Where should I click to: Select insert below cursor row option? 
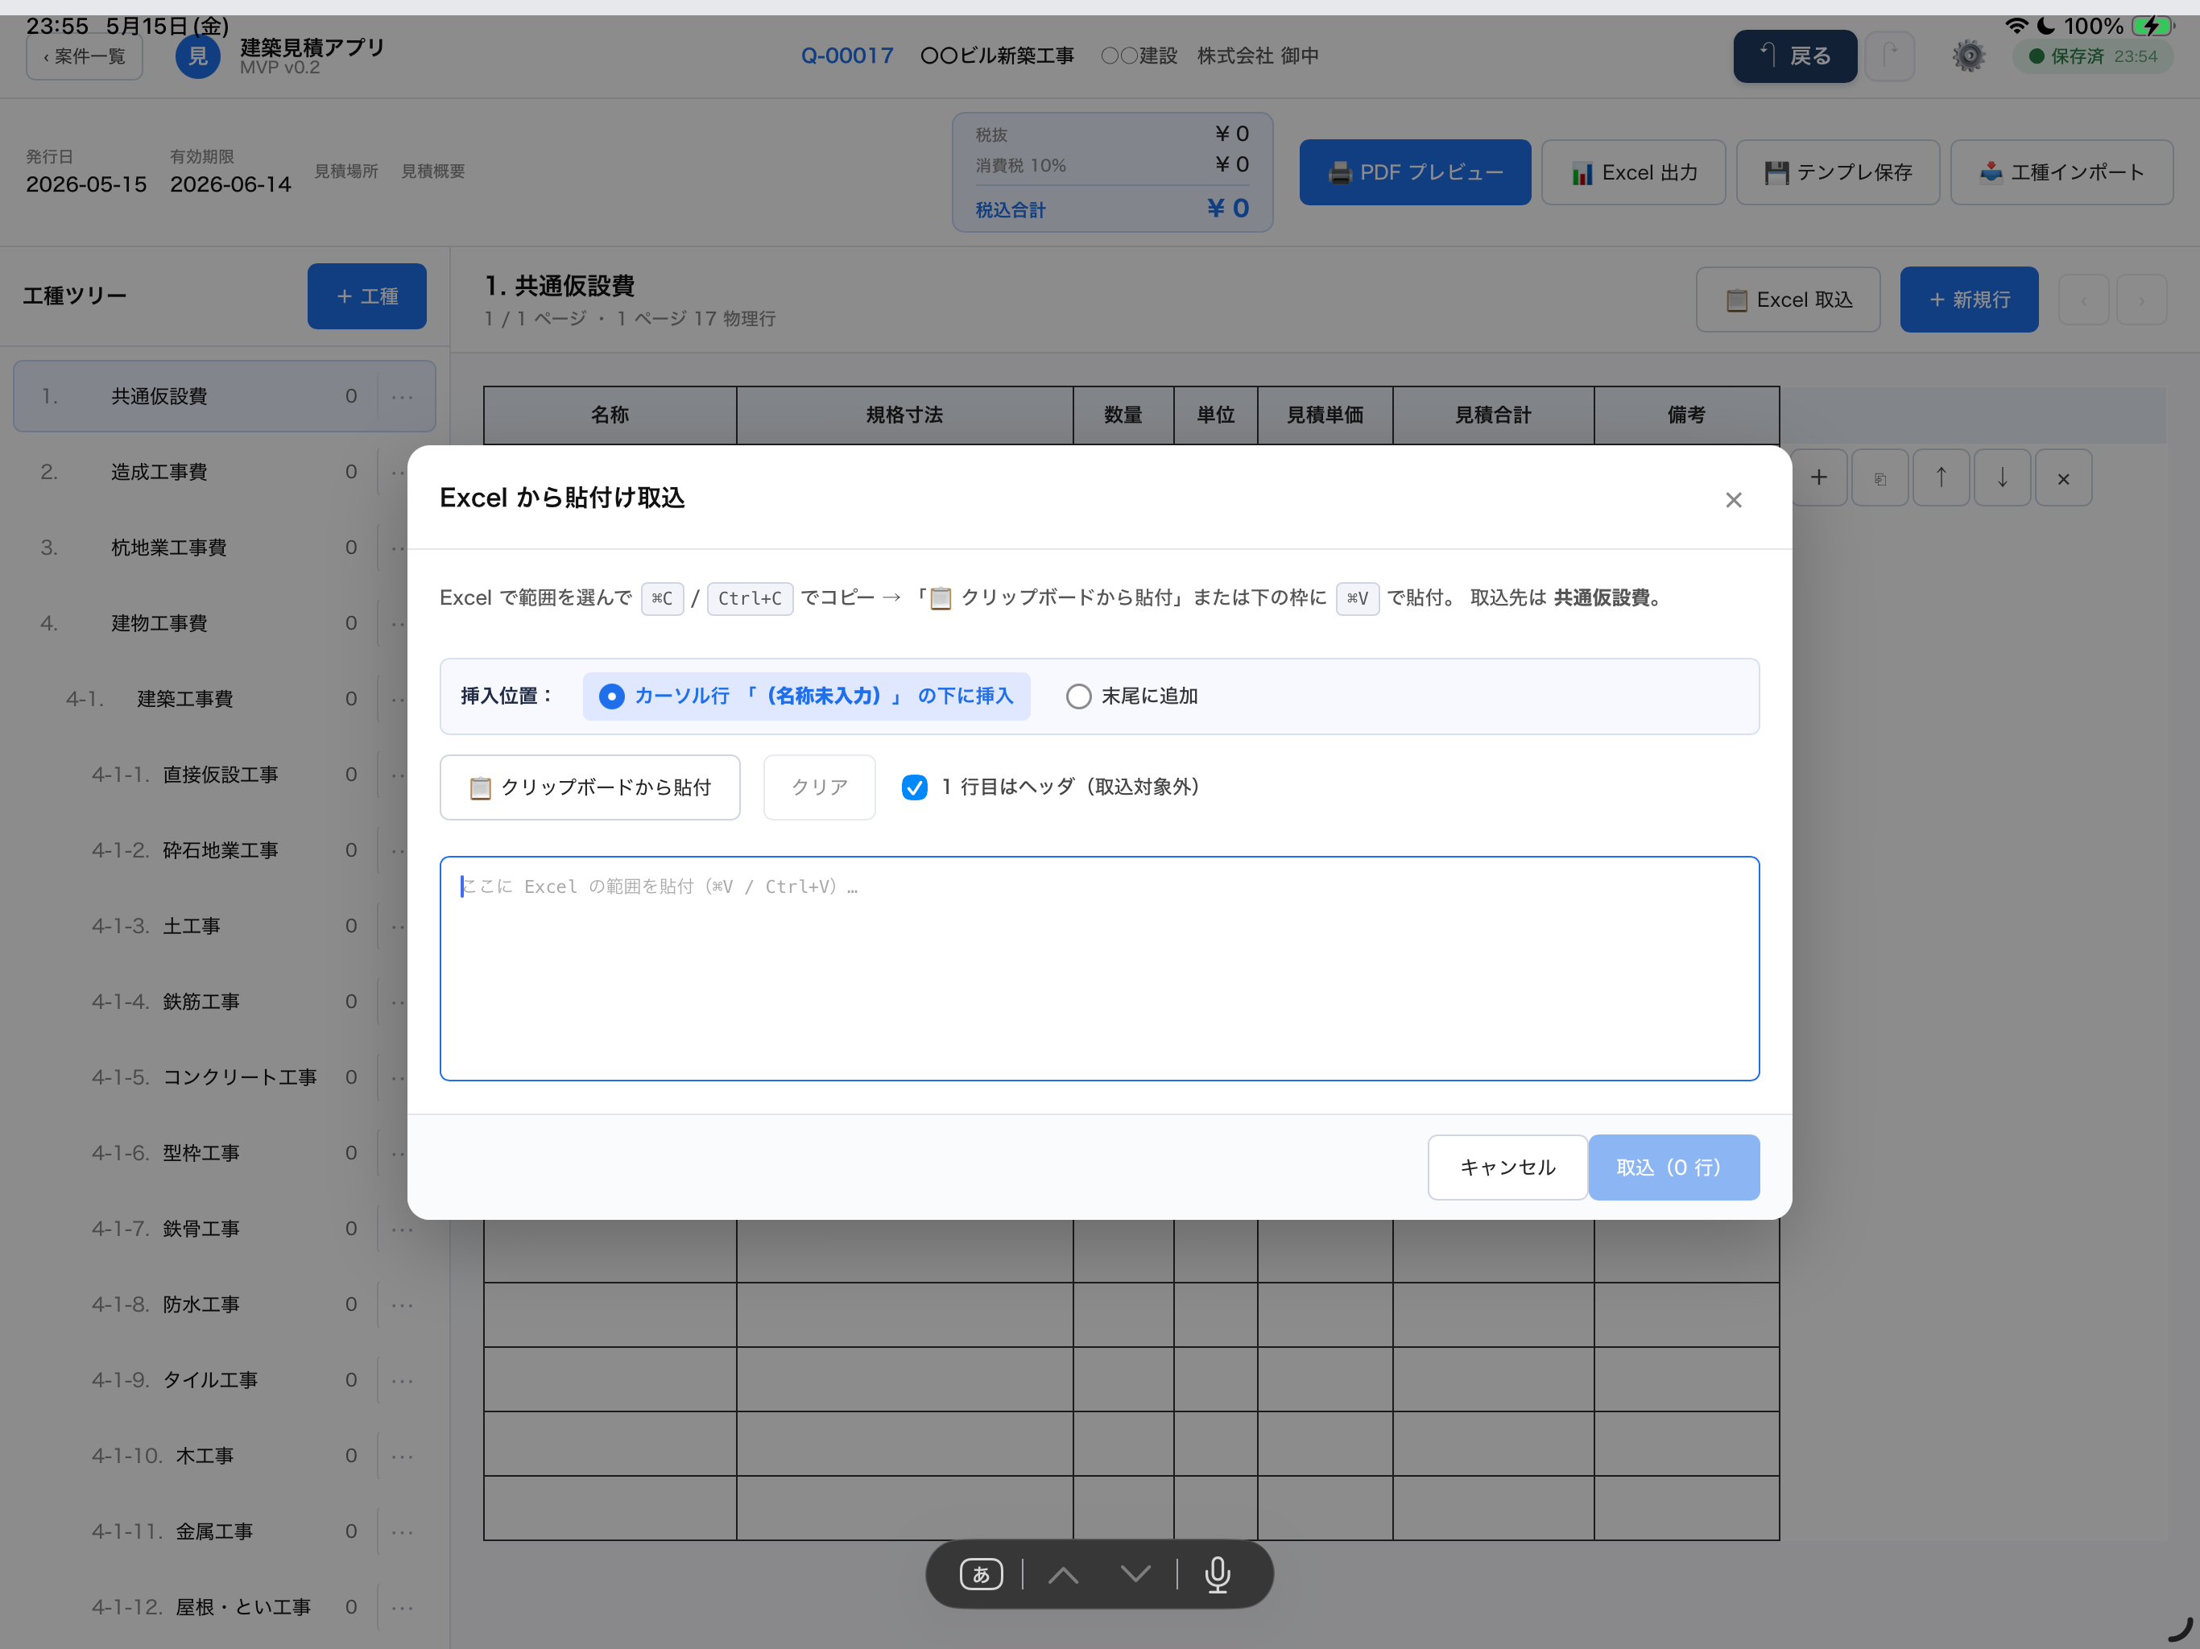807,695
